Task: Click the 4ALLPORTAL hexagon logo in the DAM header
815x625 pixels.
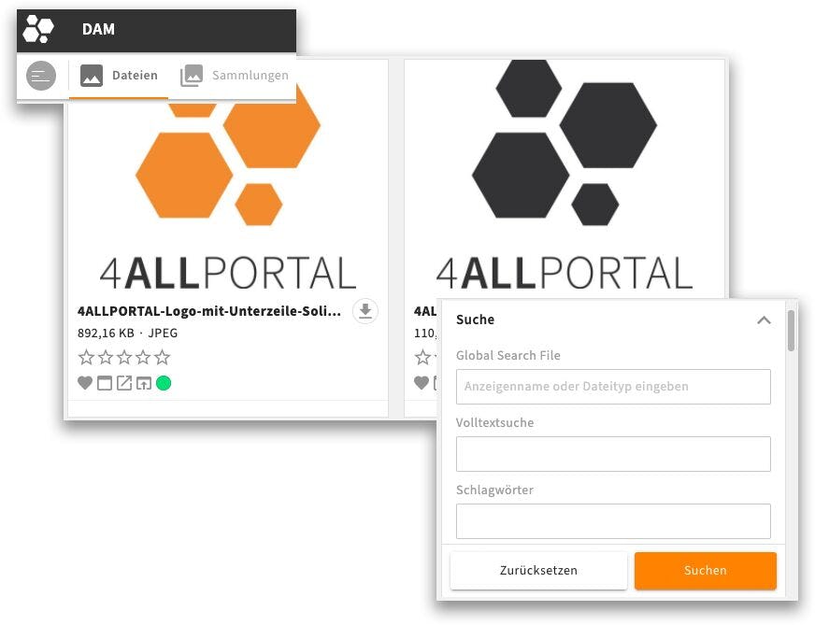Action: tap(38, 30)
